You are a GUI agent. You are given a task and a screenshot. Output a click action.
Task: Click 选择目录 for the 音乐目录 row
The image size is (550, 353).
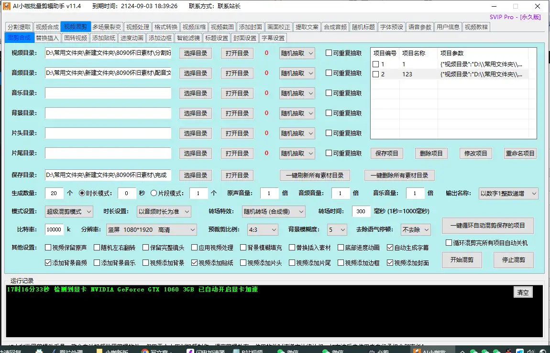pyautogui.click(x=196, y=93)
